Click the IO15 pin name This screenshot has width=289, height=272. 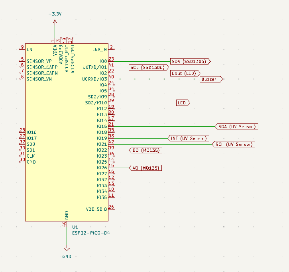[102, 126]
